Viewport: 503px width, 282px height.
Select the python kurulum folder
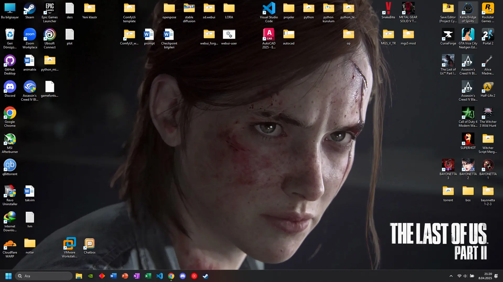pyautogui.click(x=328, y=13)
